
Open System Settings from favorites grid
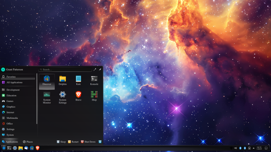click(63, 97)
